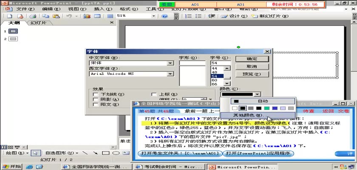Select slide 1 icon in outline
The image size is (357, 170).
click(x=13, y=31)
